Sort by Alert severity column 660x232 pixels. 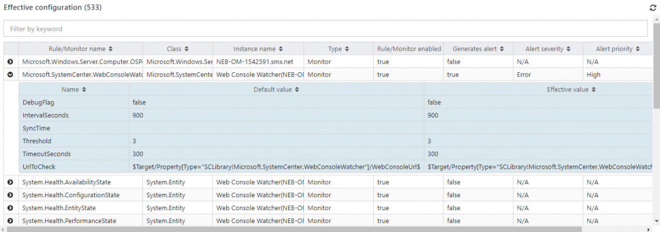click(548, 49)
